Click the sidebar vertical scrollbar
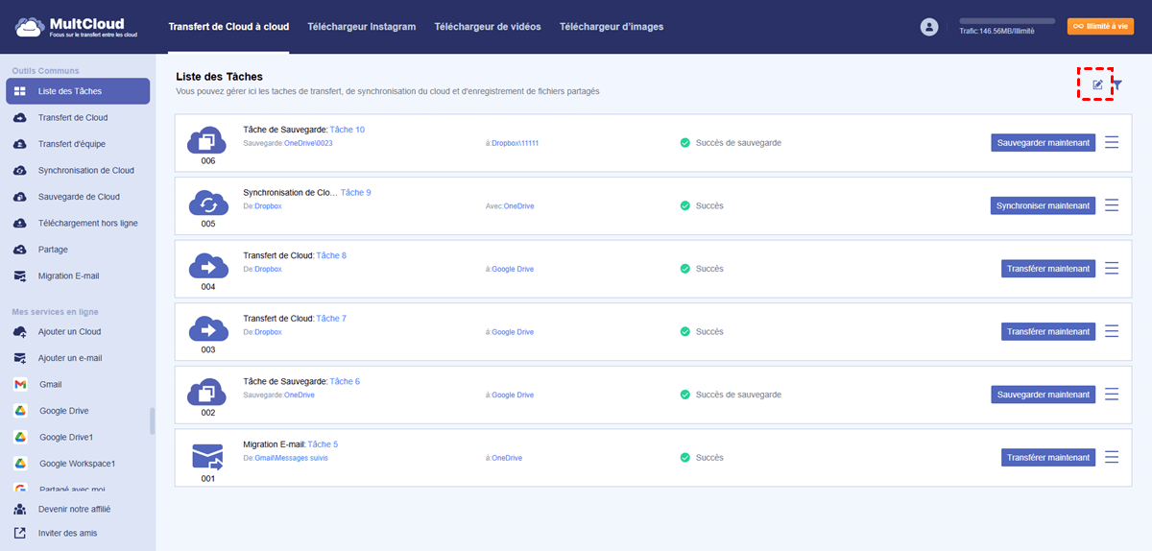 pyautogui.click(x=152, y=421)
